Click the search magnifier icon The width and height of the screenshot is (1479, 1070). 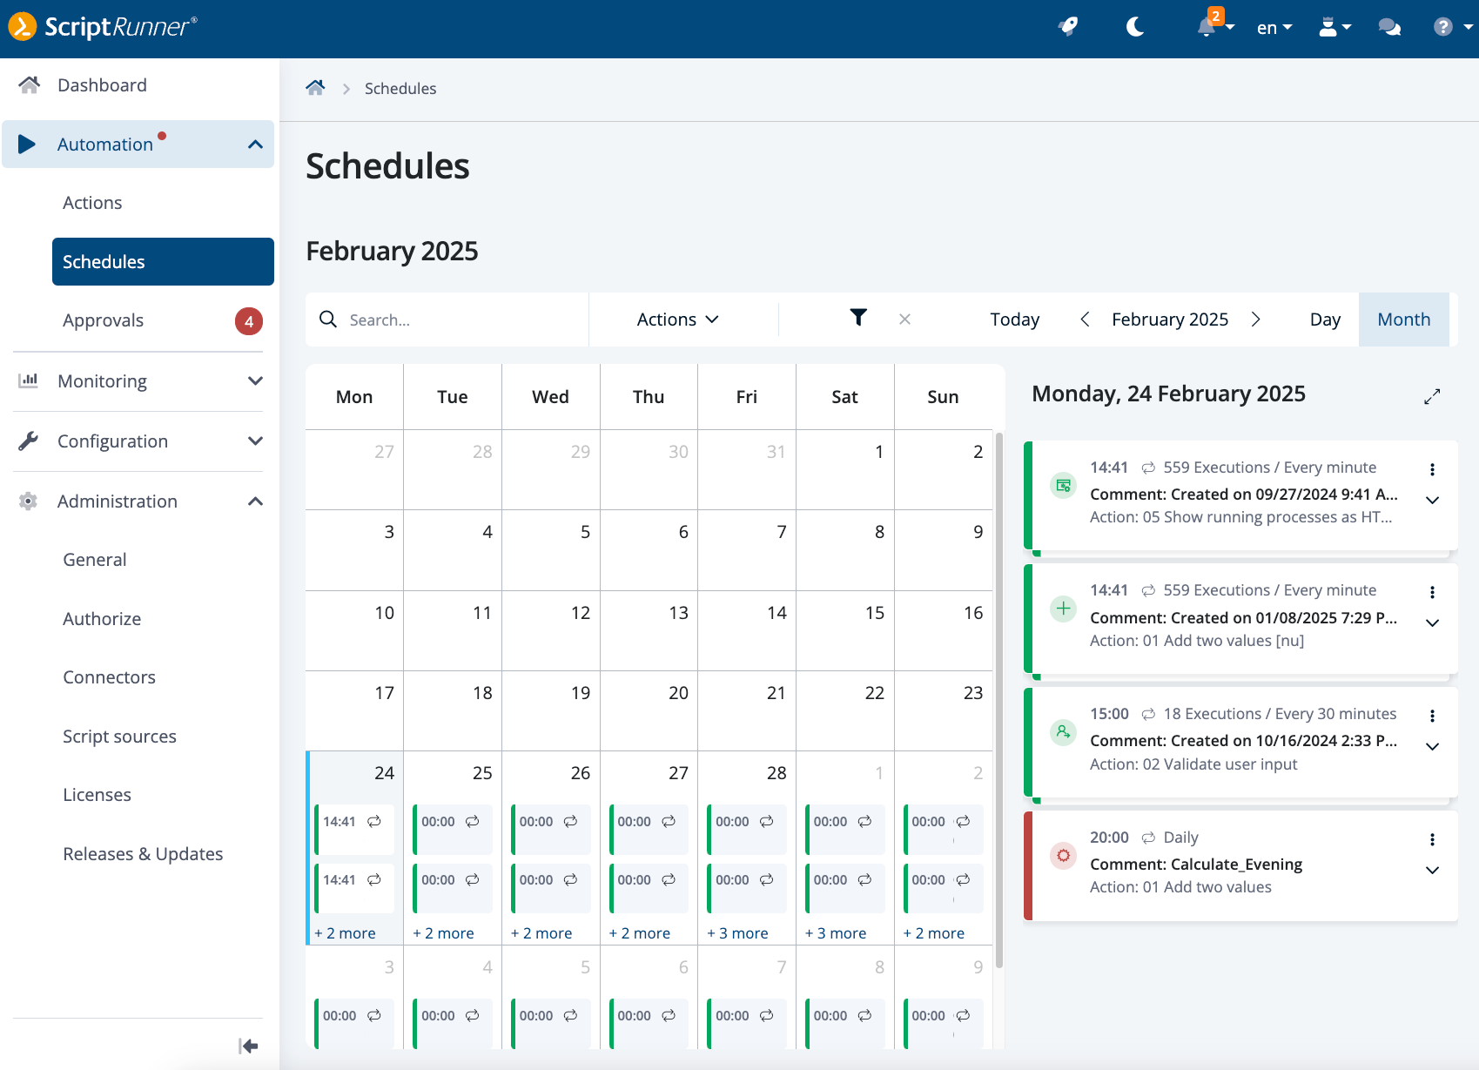(328, 320)
